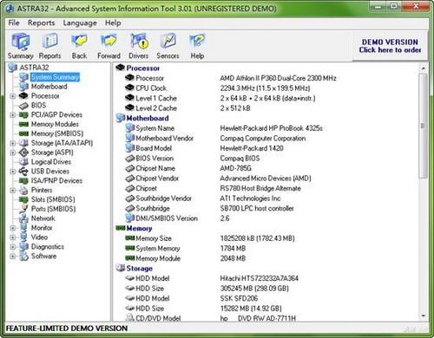This screenshot has height=338, width=434.
Task: Select System Summary in the tree
Action: (x=55, y=77)
